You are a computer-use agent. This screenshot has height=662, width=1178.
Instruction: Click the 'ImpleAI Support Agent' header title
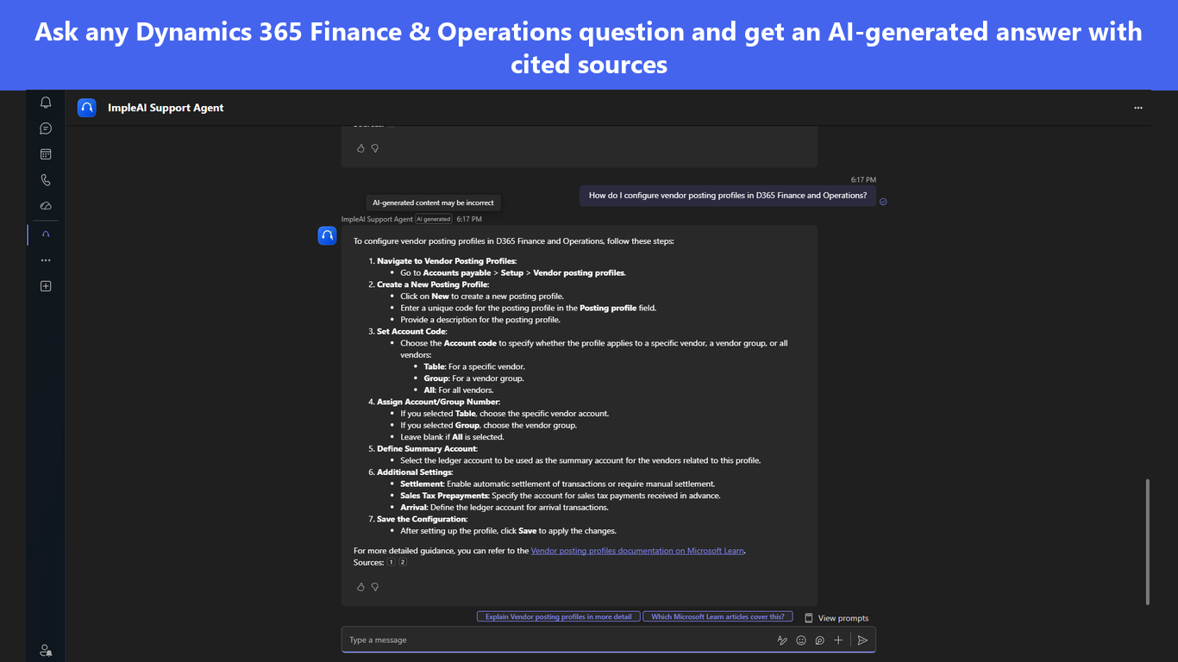click(x=166, y=108)
